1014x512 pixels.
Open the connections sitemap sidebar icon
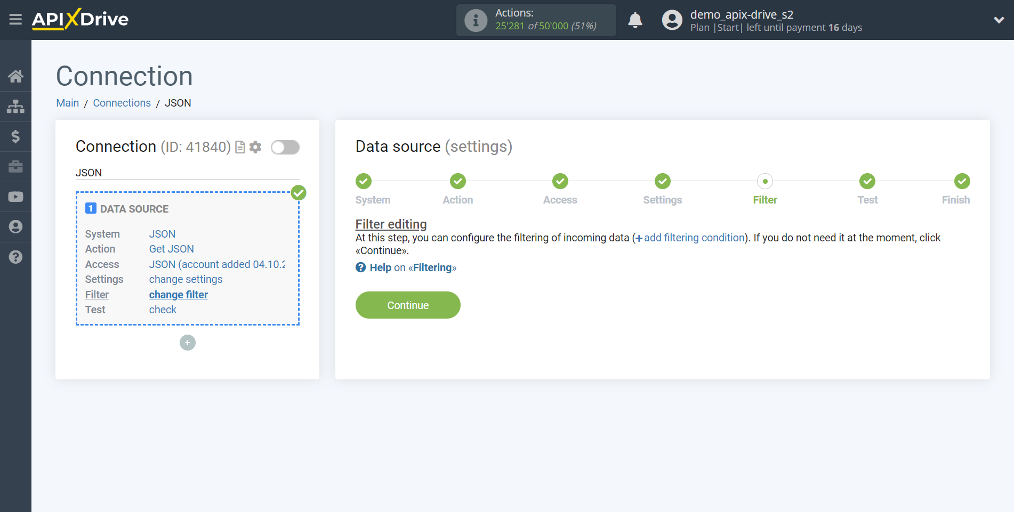(15, 107)
